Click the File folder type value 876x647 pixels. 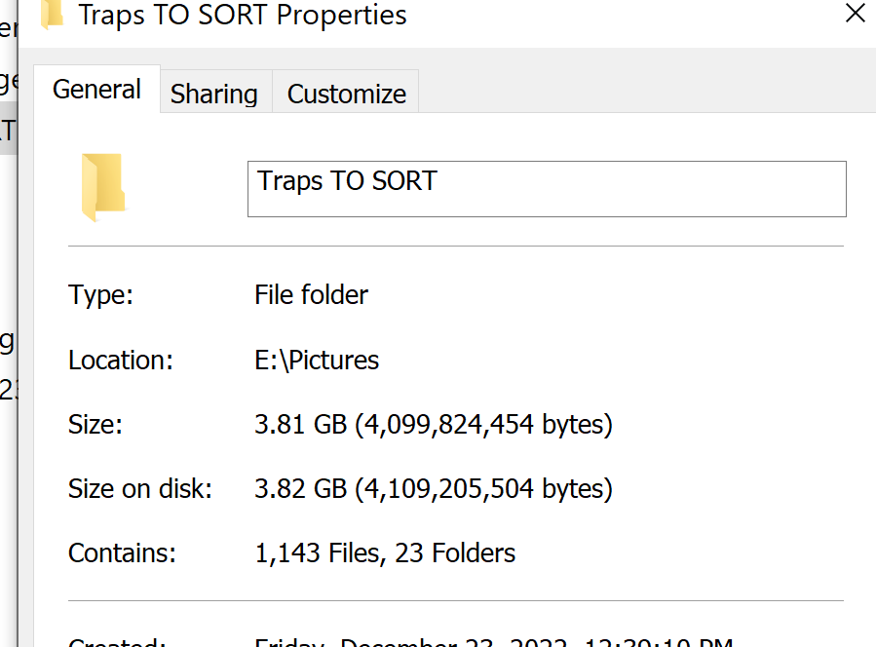pos(311,294)
